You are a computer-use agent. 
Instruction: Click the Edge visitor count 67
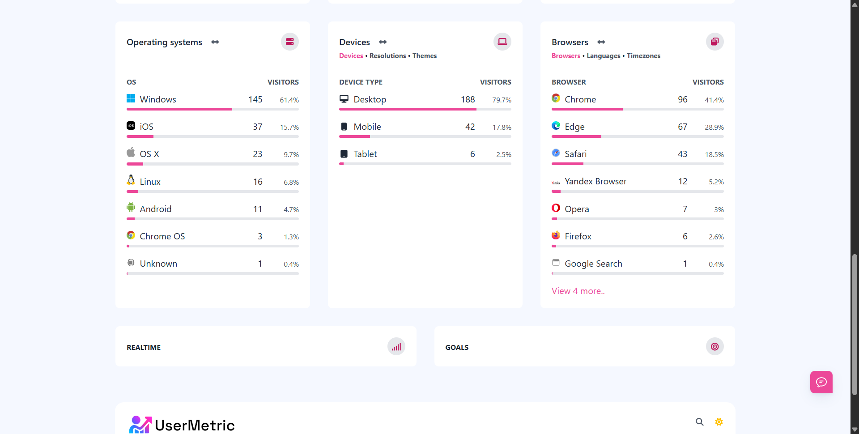[682, 127]
